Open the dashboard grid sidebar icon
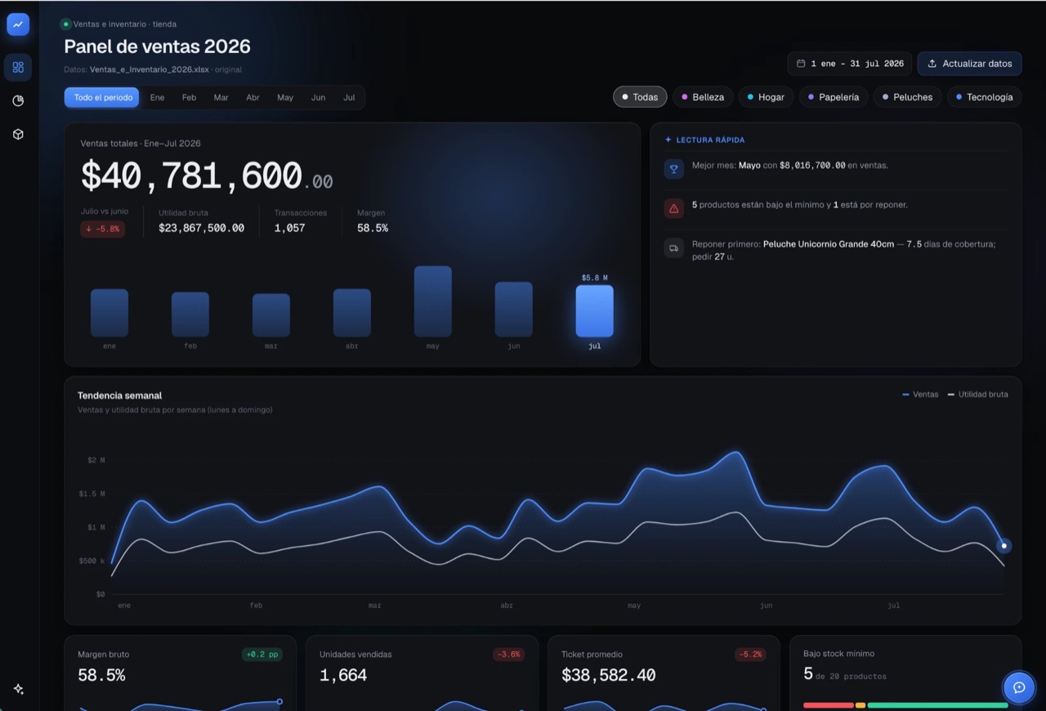Image resolution: width=1046 pixels, height=711 pixels. point(18,67)
